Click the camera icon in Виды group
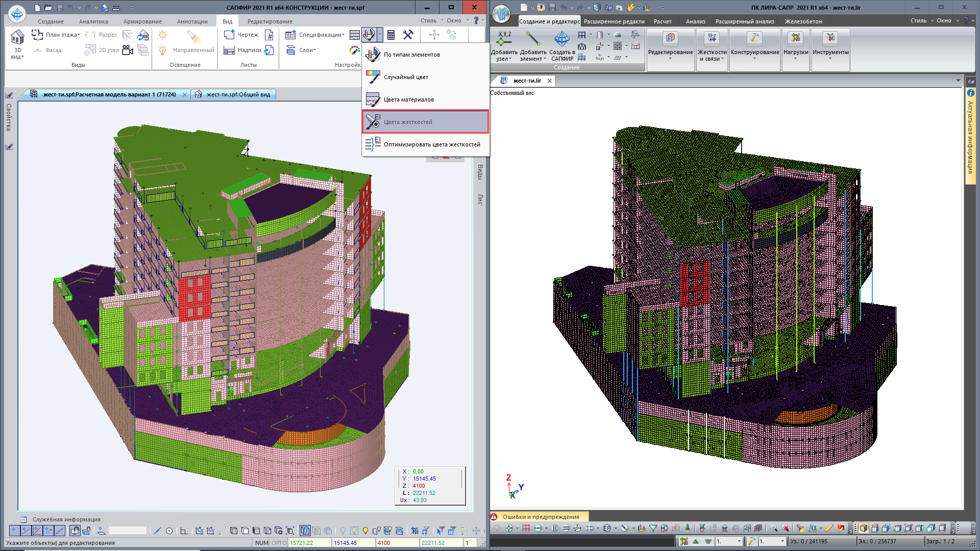 pyautogui.click(x=128, y=50)
